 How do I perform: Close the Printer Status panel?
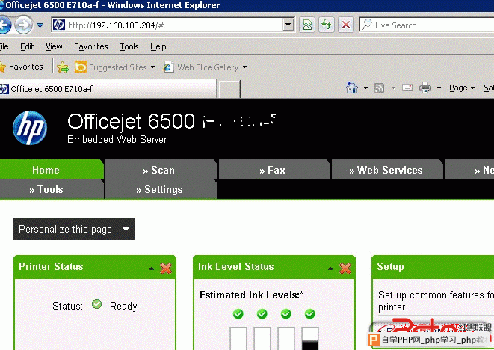[166, 268]
